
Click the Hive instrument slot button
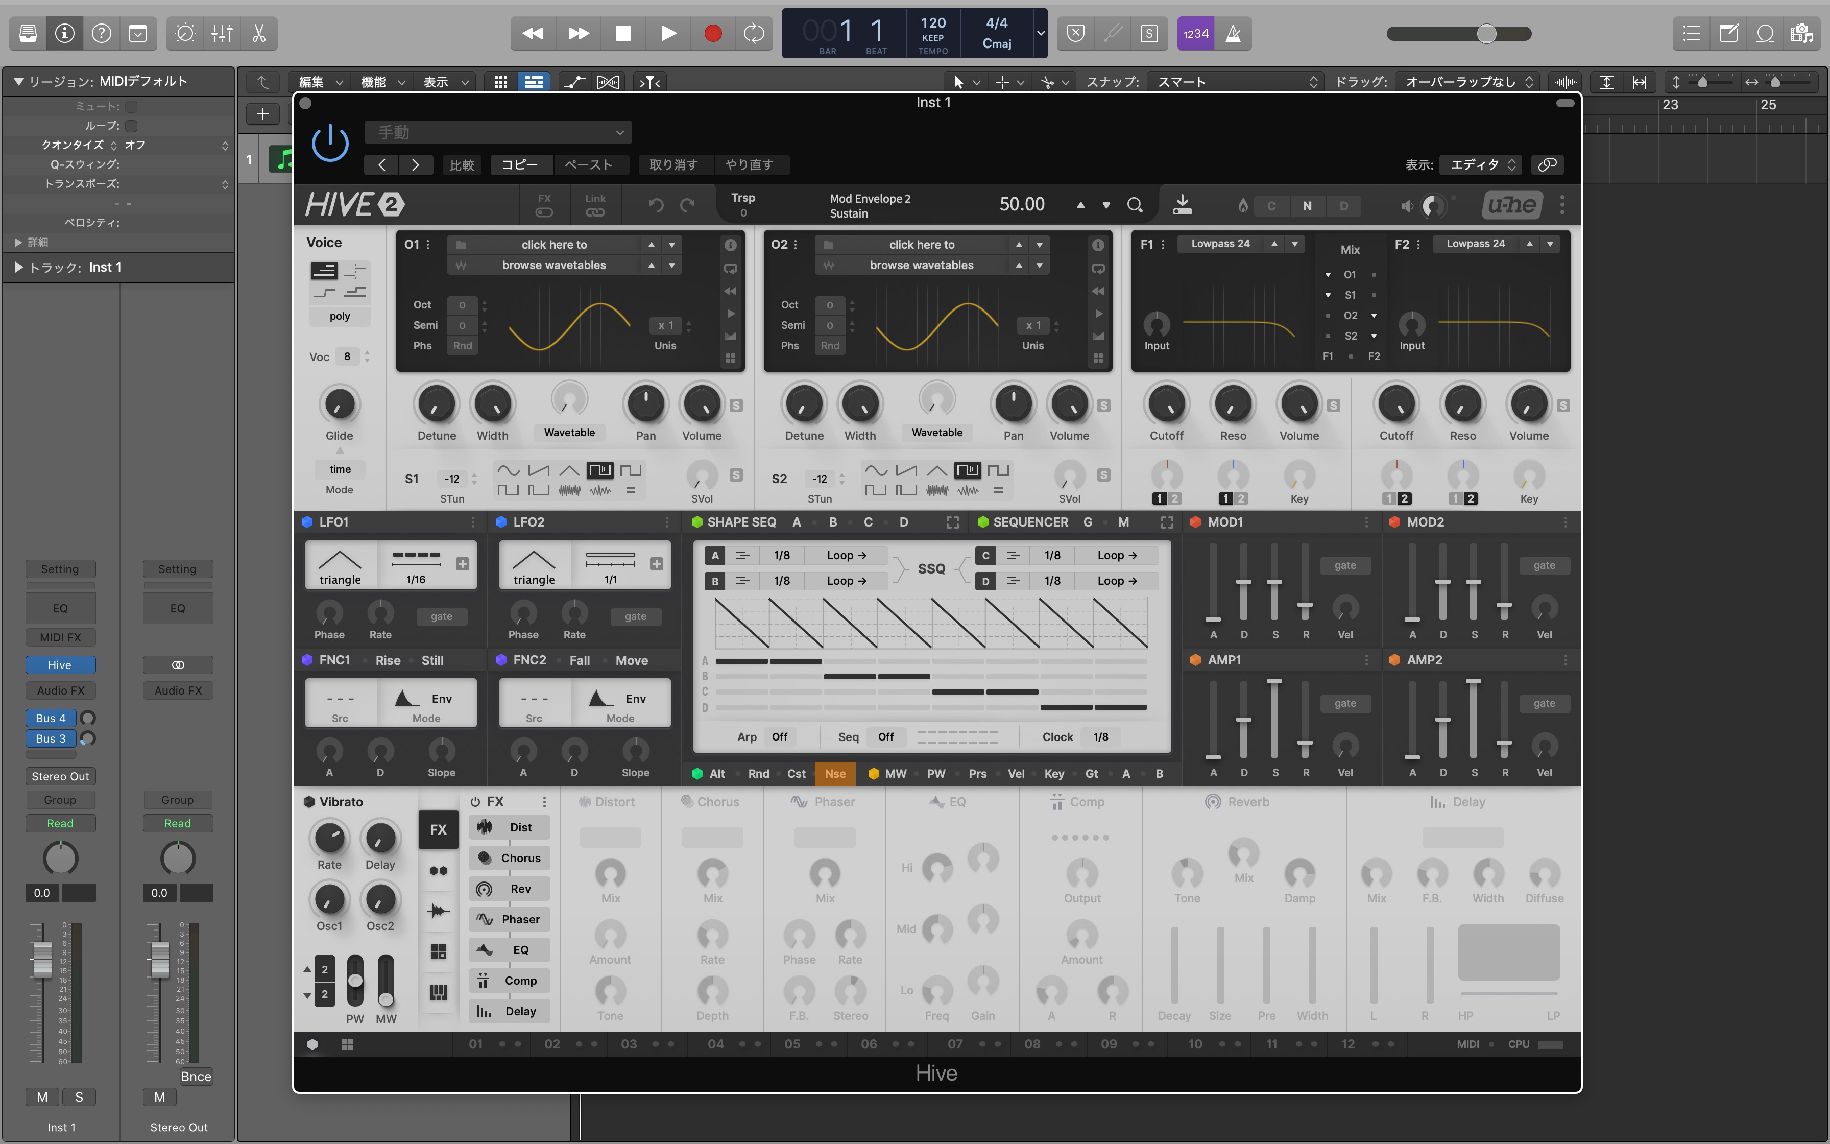(60, 665)
